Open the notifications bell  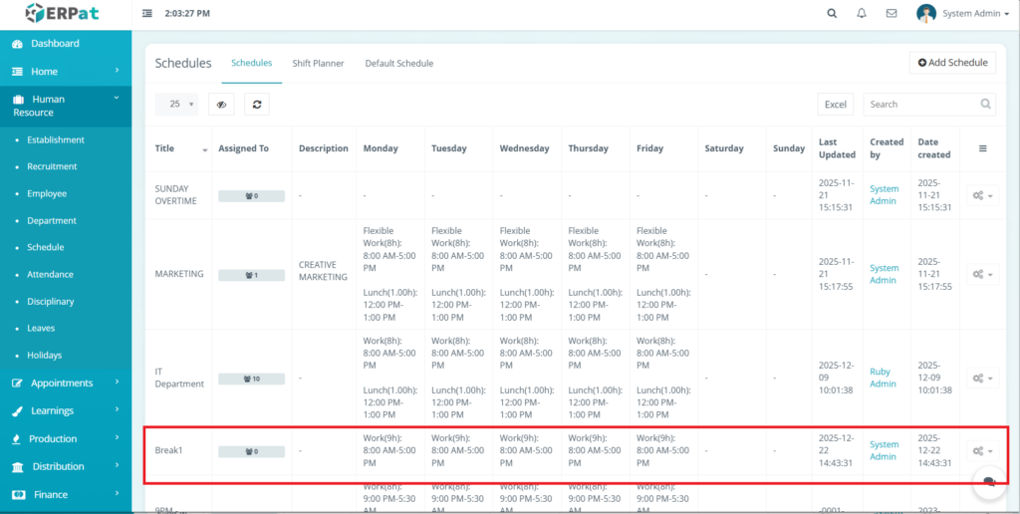[862, 14]
